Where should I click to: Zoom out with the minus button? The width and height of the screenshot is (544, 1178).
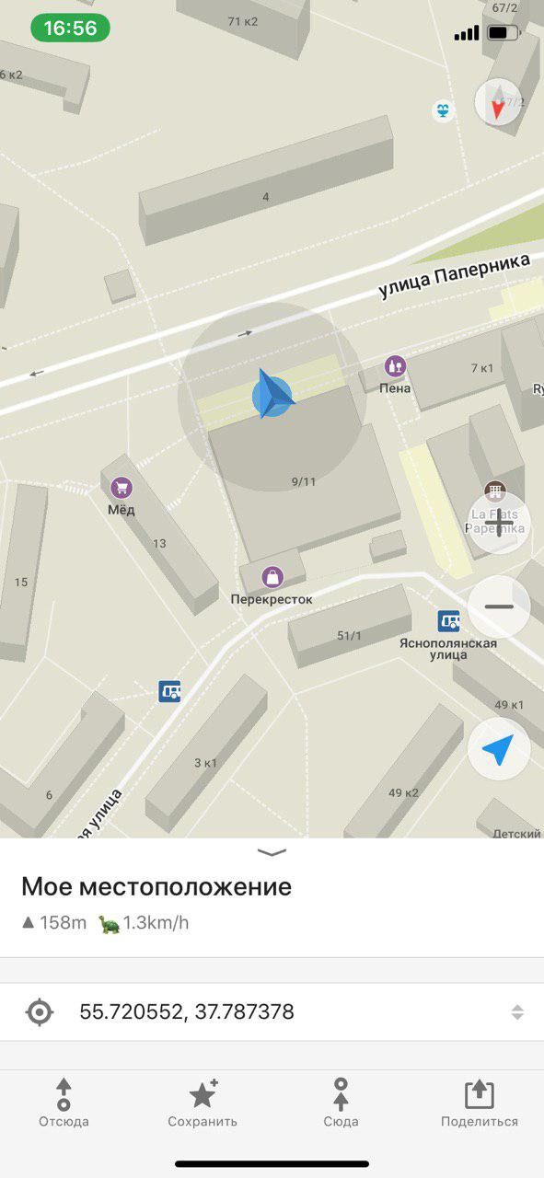click(x=499, y=607)
